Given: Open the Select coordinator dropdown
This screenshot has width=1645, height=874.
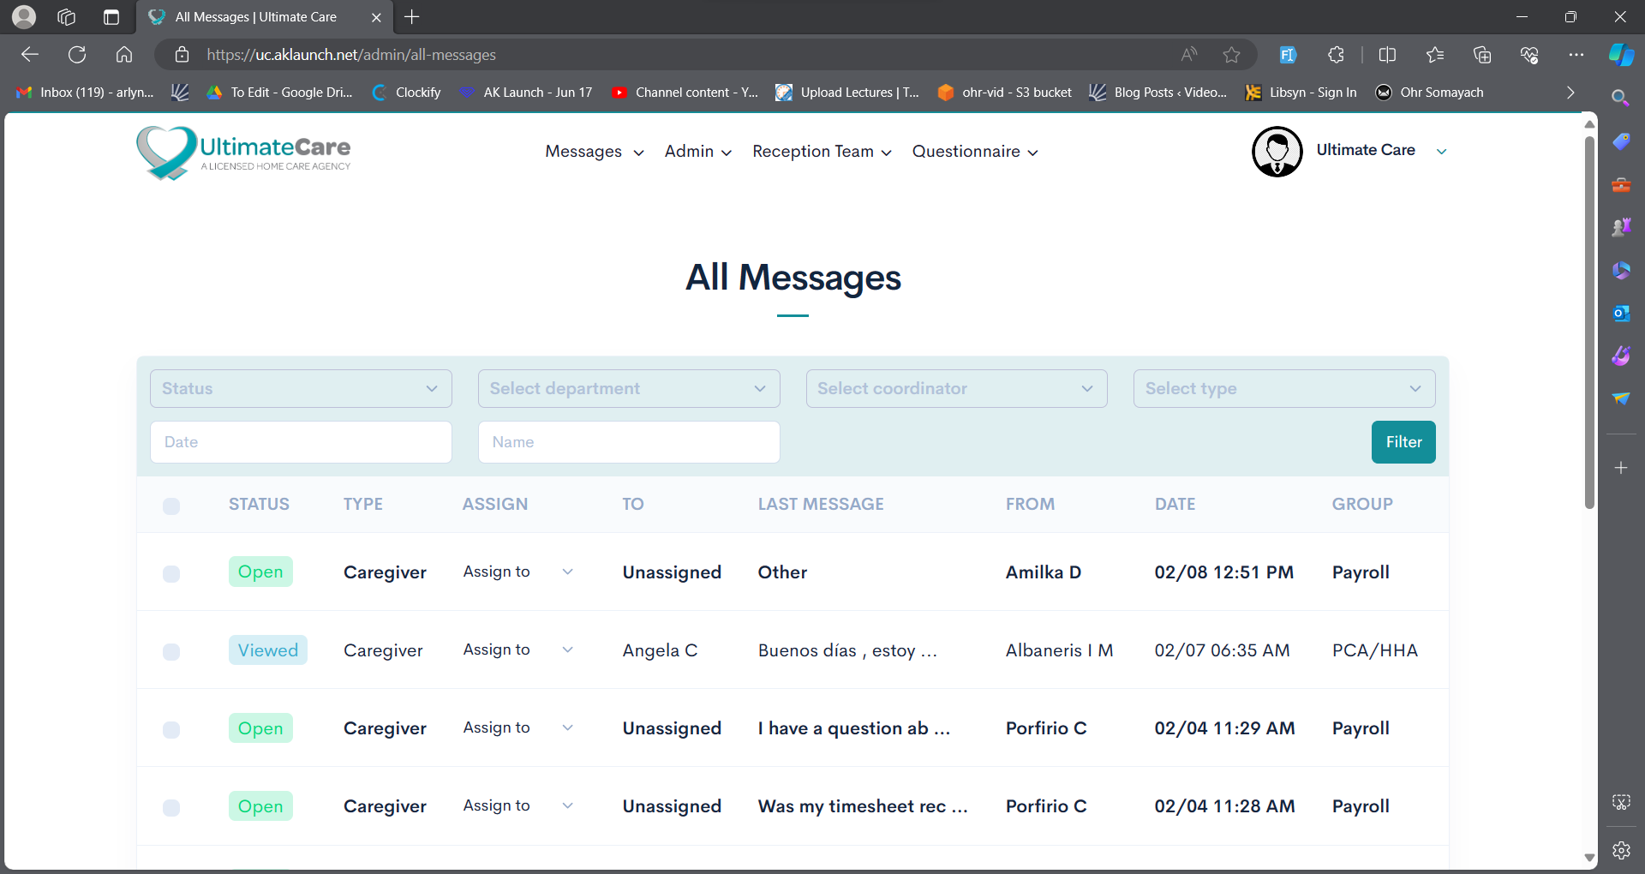Looking at the screenshot, I should [x=956, y=388].
